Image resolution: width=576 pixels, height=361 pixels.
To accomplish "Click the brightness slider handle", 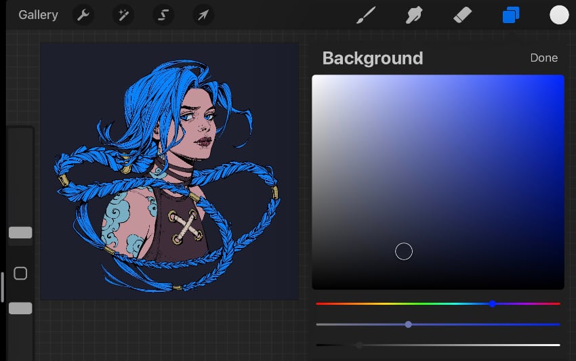I will (359, 345).
